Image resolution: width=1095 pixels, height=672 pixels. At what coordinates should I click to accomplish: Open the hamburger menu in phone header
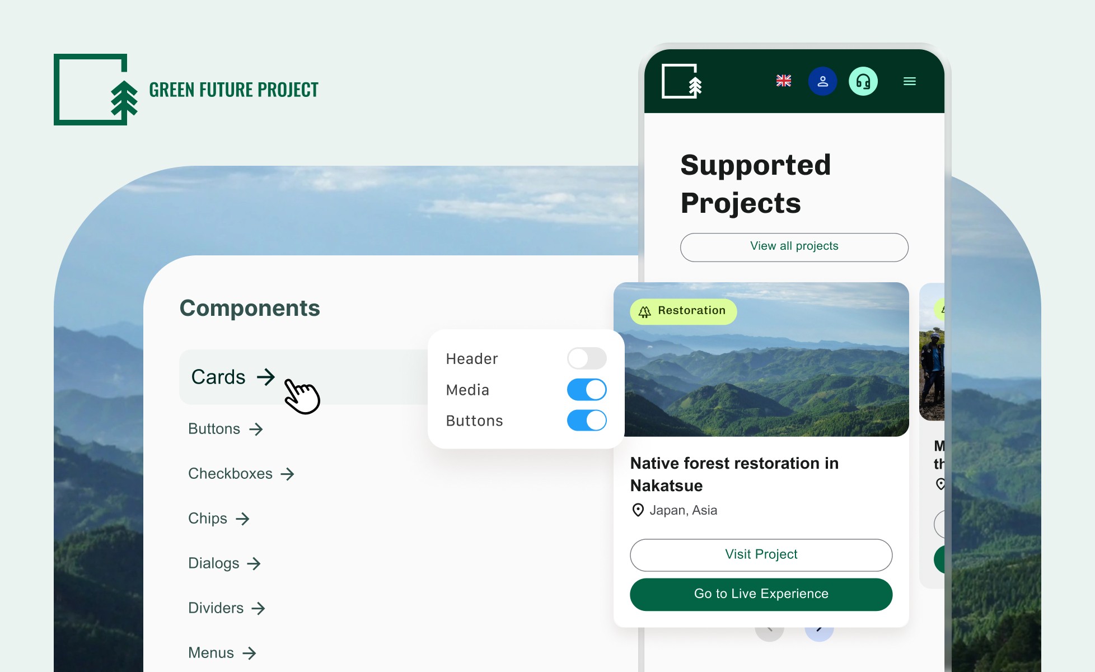(910, 81)
